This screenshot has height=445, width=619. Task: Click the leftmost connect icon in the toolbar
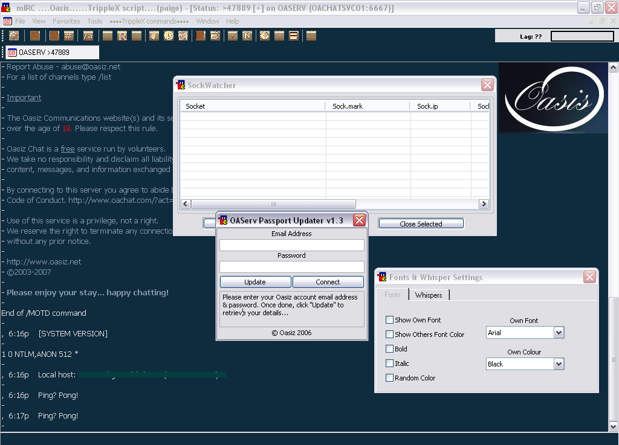[14, 36]
